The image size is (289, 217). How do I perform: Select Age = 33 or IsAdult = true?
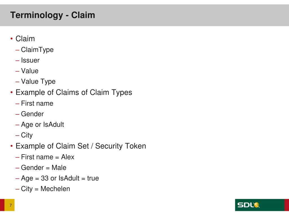click(60, 178)
